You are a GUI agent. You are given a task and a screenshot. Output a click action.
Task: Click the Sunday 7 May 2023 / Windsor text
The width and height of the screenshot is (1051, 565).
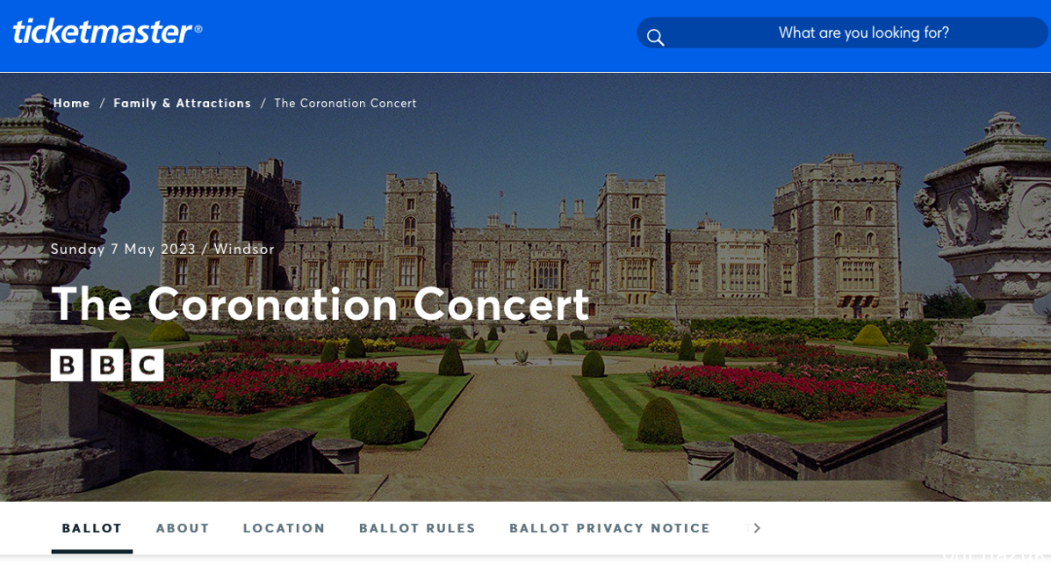[x=163, y=249]
